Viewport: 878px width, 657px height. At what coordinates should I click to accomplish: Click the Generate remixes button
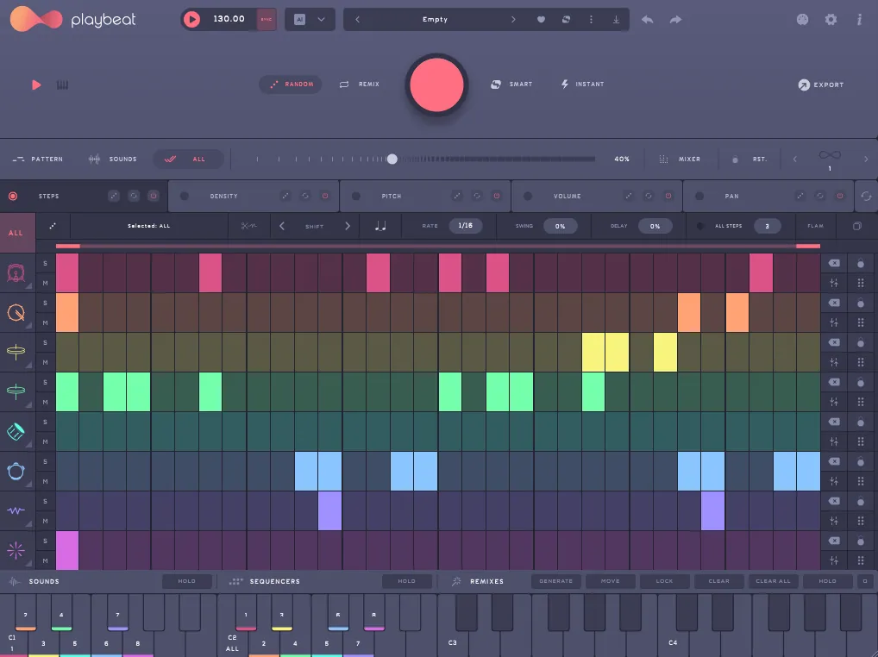pos(556,581)
